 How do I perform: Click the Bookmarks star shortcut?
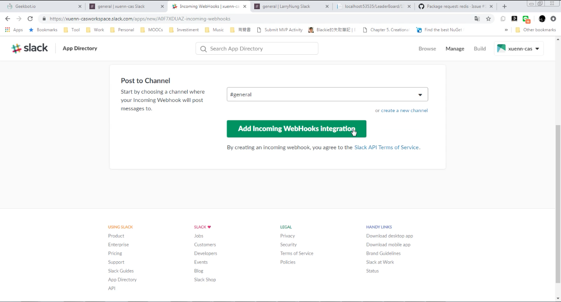coord(43,30)
